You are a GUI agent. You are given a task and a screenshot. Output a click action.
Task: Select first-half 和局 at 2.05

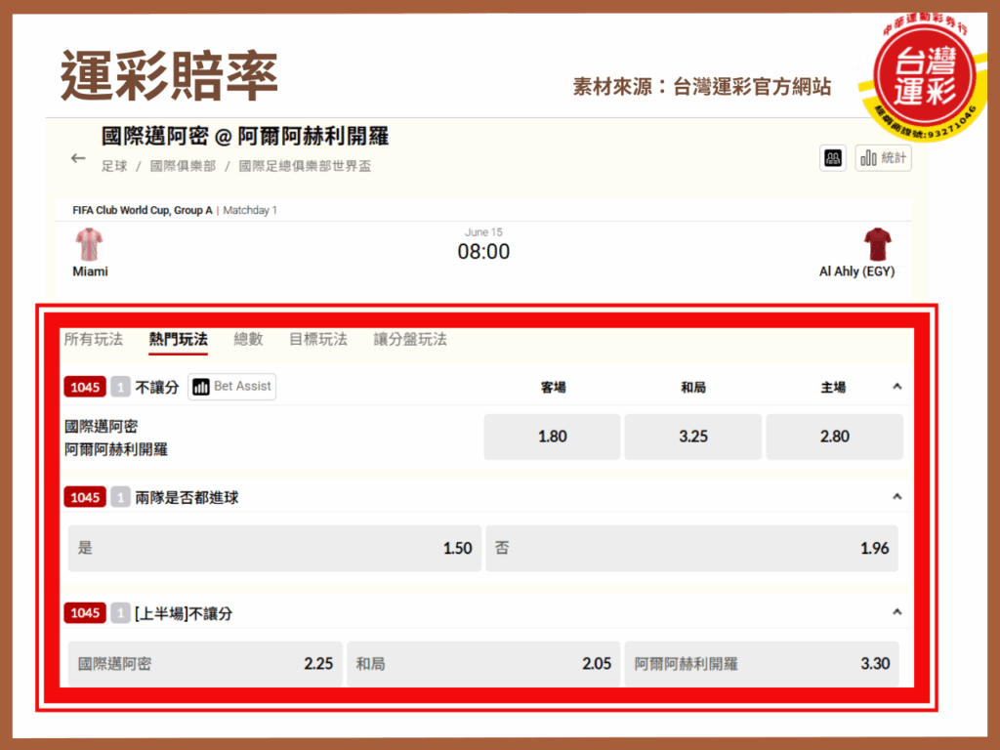[x=483, y=664]
